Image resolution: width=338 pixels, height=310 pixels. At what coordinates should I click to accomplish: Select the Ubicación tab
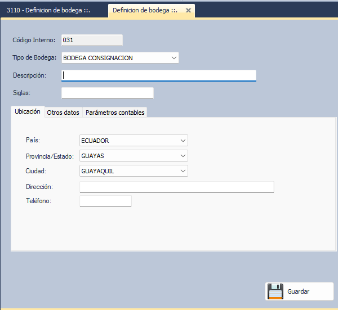pyautogui.click(x=28, y=112)
